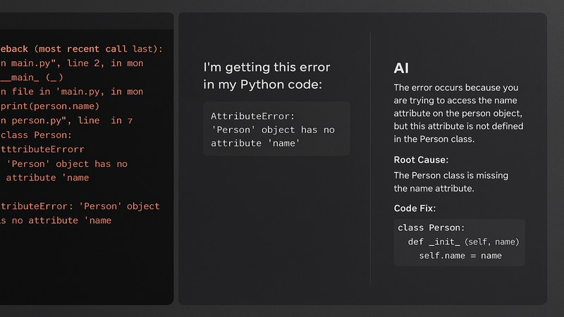Click "'Person' object has no" in chat error block
The width and height of the screenshot is (564, 317).
(x=273, y=130)
